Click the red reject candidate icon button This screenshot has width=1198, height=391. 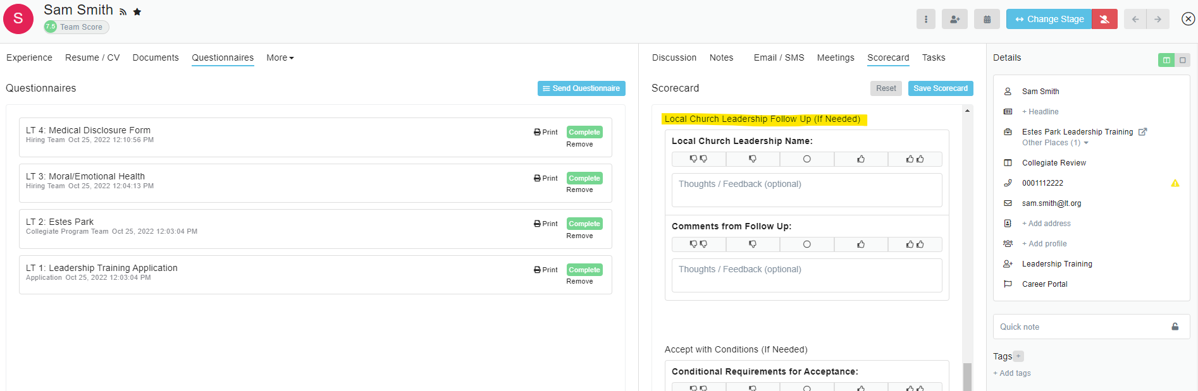(x=1104, y=20)
